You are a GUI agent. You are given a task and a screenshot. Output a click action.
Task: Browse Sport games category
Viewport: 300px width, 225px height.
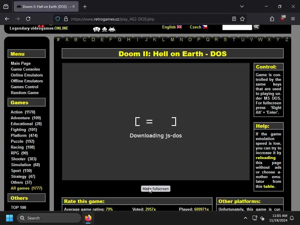[x=21, y=171]
